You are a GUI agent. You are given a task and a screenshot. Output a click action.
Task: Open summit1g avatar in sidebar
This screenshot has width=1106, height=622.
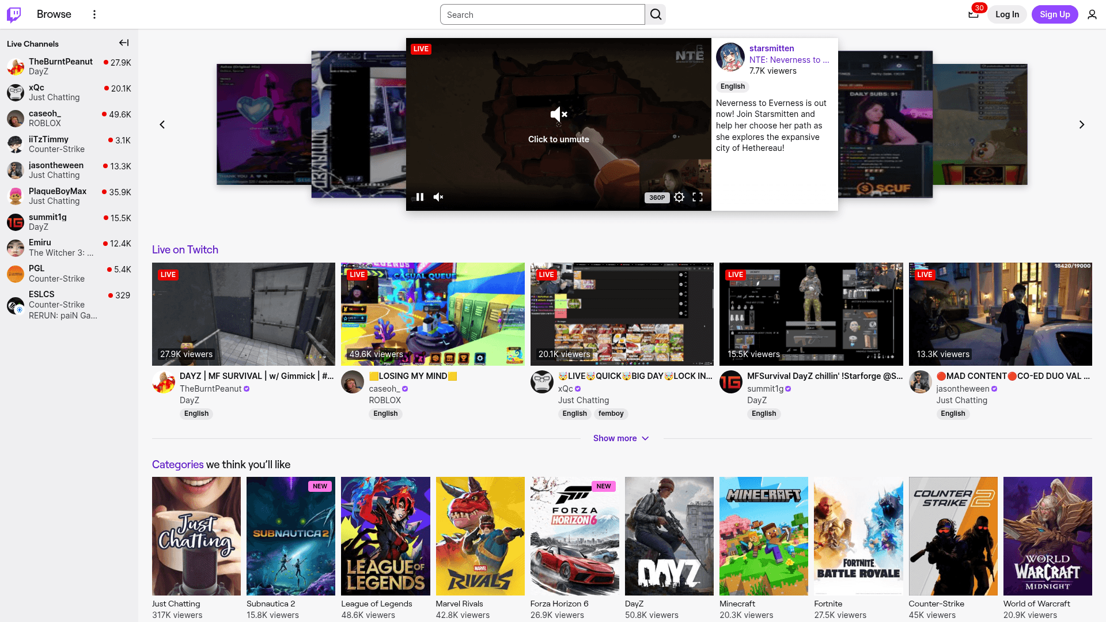(16, 222)
